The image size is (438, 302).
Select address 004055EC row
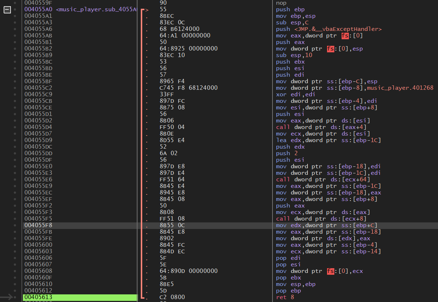[38, 193]
